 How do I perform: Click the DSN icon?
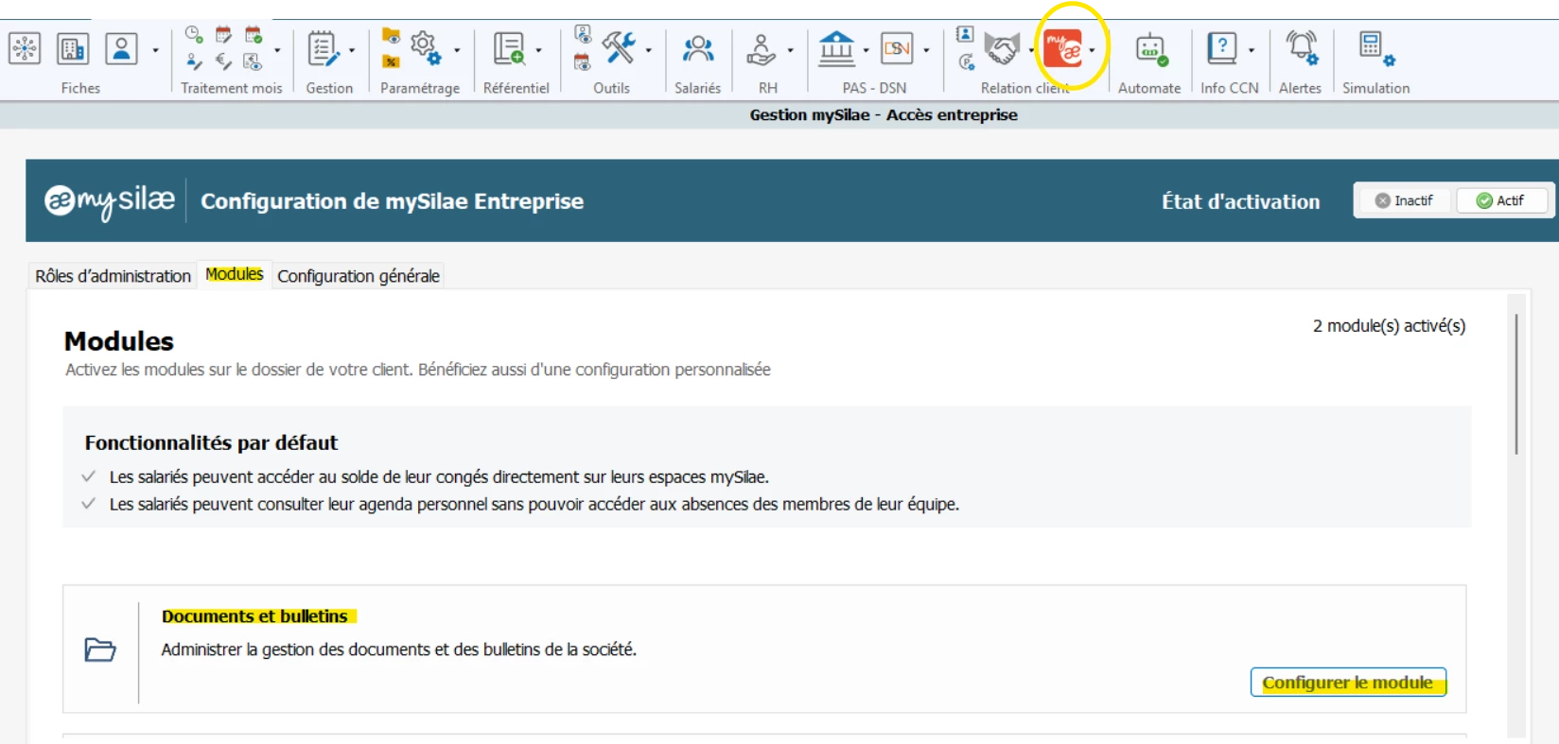coord(897,48)
